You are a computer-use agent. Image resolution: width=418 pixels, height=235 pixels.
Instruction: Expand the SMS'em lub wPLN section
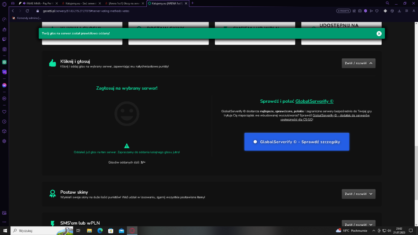click(359, 224)
